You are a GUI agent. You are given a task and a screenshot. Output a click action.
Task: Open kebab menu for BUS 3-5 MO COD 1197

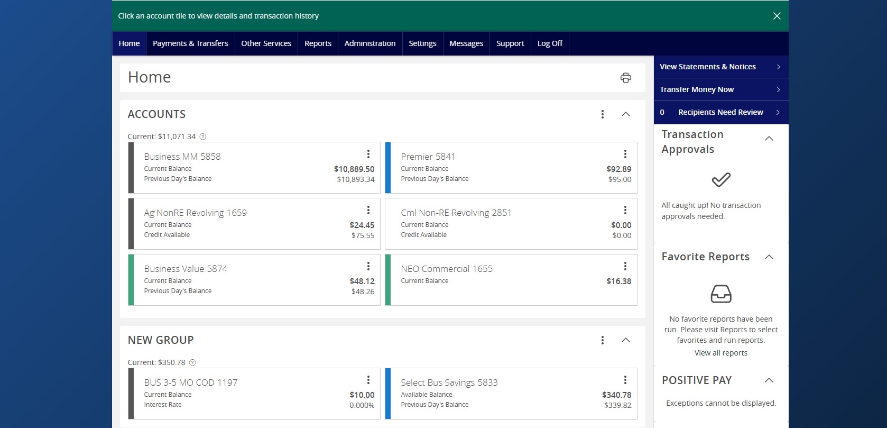click(x=368, y=380)
